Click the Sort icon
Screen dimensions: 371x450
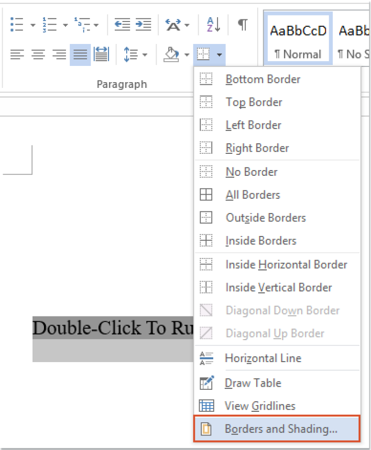(x=213, y=25)
